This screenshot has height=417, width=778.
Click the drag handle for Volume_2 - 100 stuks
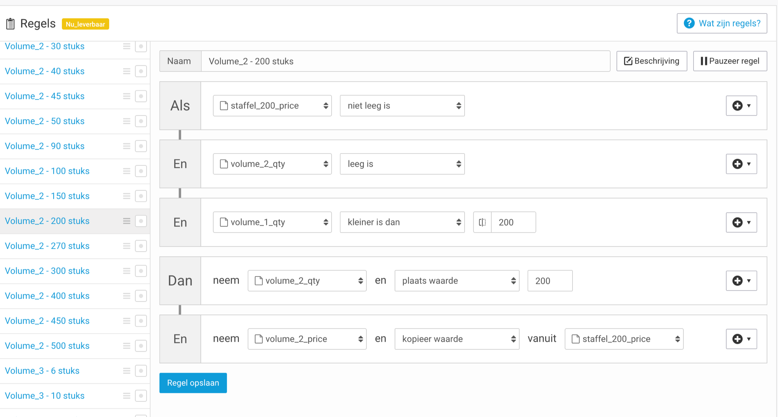coord(127,171)
